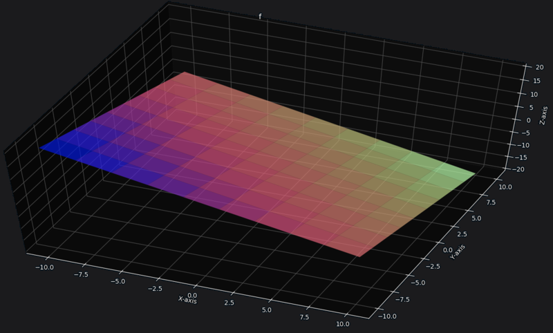Select the X-axis tick label 5.0
This screenshot has width=553, height=333.
[x=267, y=310]
